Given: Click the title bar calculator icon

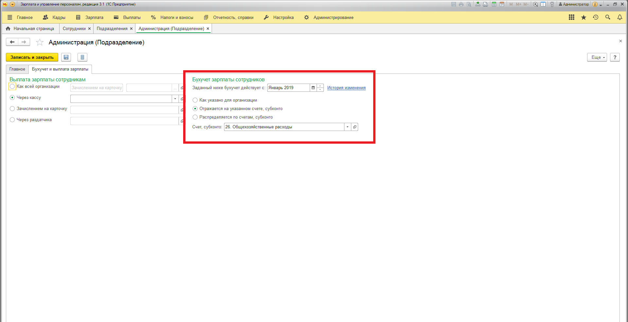Looking at the screenshot, I should coord(494,4).
